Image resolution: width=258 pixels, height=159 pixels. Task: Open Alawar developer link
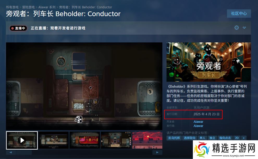pos(198,122)
